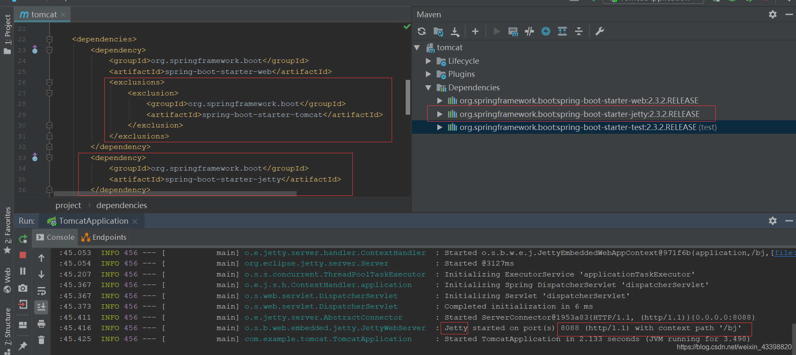The width and height of the screenshot is (796, 355).
Task: Collapse all nodes in Maven tree
Action: (x=579, y=31)
